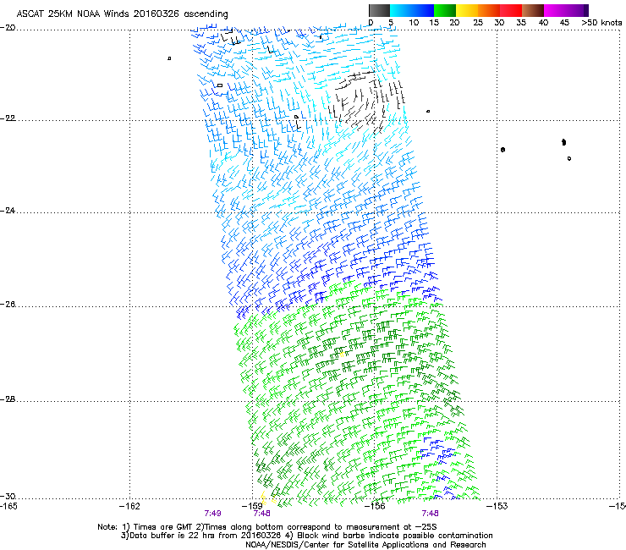Click the yellow 20-25 knots legend segment
The image size is (626, 550).
467,10
